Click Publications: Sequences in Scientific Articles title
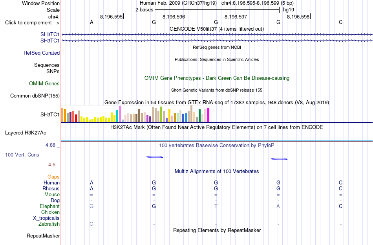Image resolution: width=373 pixels, height=245 pixels. pos(217,59)
